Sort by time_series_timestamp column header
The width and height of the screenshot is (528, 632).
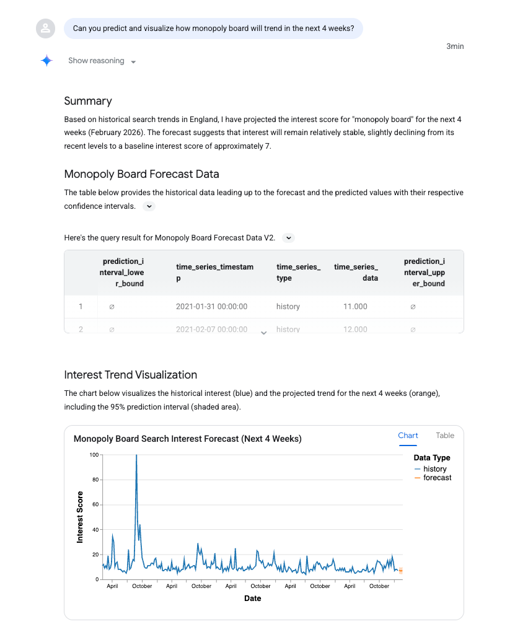pyautogui.click(x=214, y=273)
